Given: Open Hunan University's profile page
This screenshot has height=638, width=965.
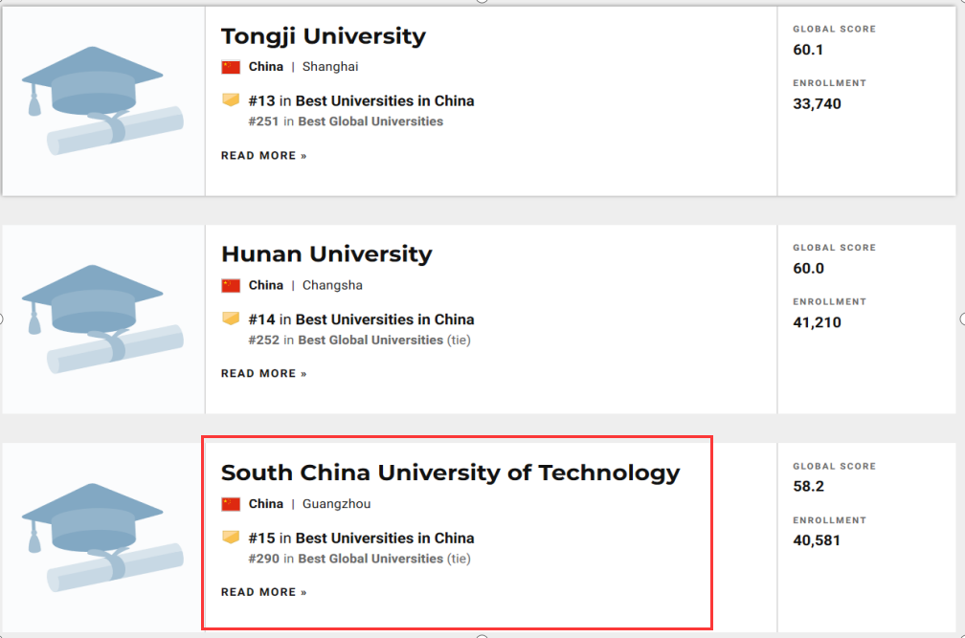Looking at the screenshot, I should coord(326,254).
